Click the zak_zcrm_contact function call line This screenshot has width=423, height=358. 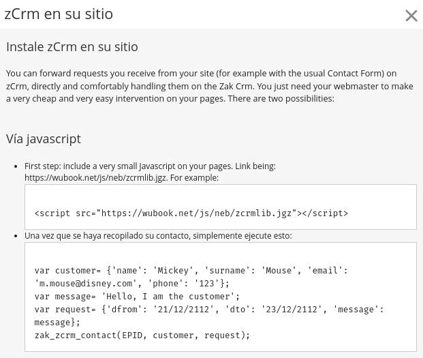click(142, 335)
